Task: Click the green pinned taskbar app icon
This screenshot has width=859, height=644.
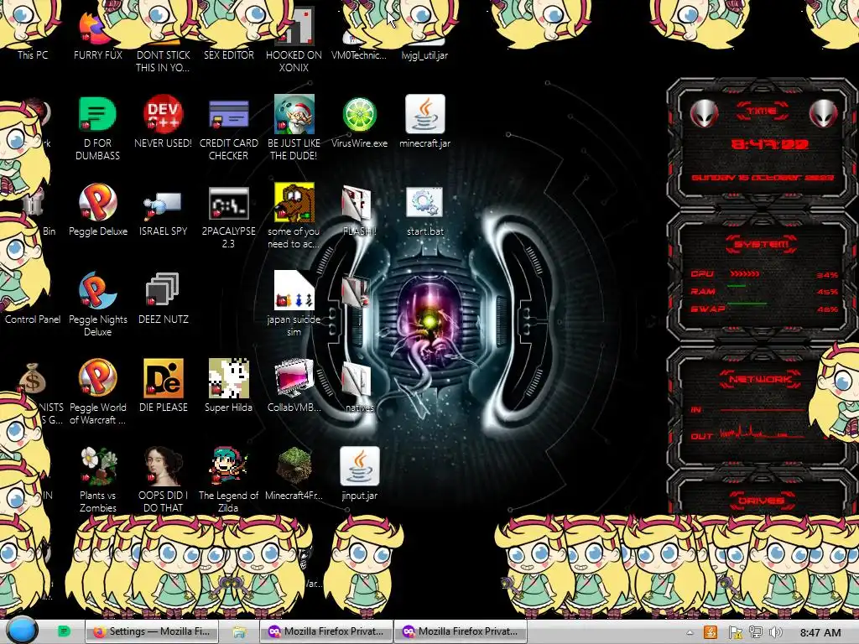Action: coord(64,631)
